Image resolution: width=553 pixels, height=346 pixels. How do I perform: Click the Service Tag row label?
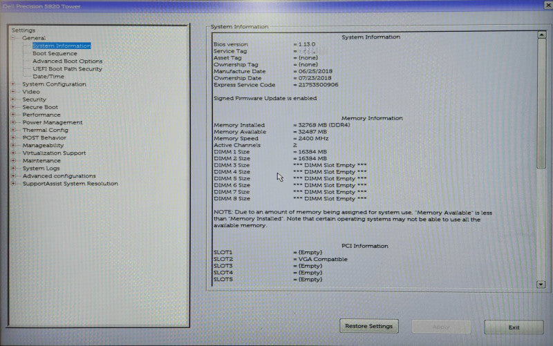[230, 51]
